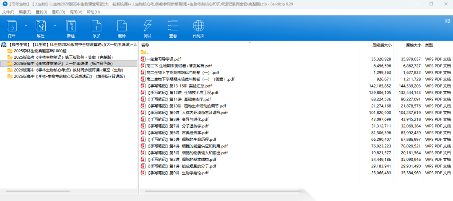Image resolution: width=453 pixels, height=201 pixels.
Task: Select the 2025李林生物真题基础1000题 folder
Action: pos(40,51)
